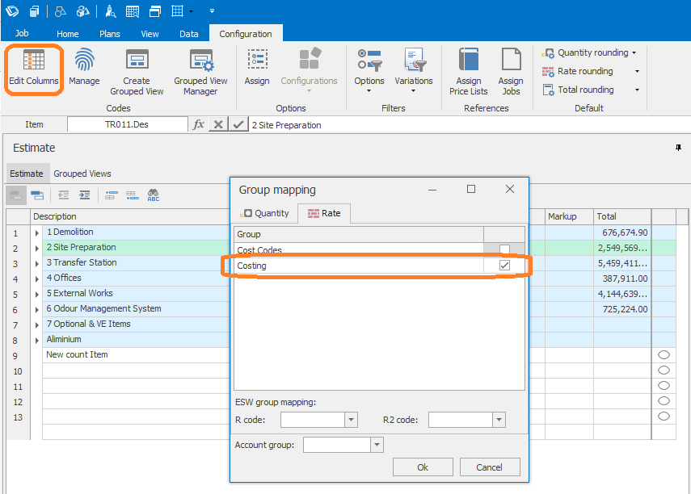Open the R code dropdown

351,420
